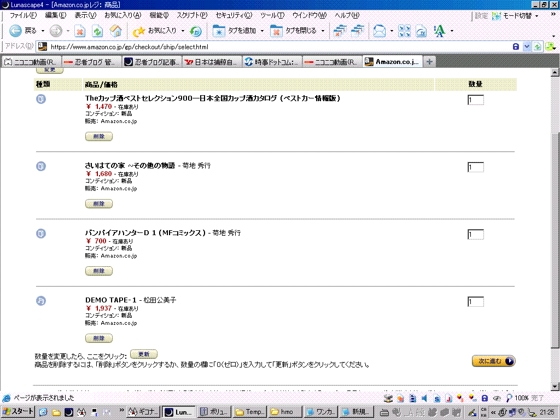Click the close left tabs icon
Image resolution: width=560 pixels, height=420 pixels.
(340, 31)
